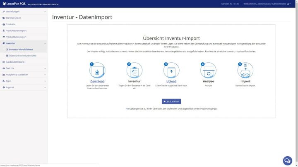This screenshot has width=298, height=167.
Task: Follow the Hier link to import overview
Action: click(x=127, y=108)
